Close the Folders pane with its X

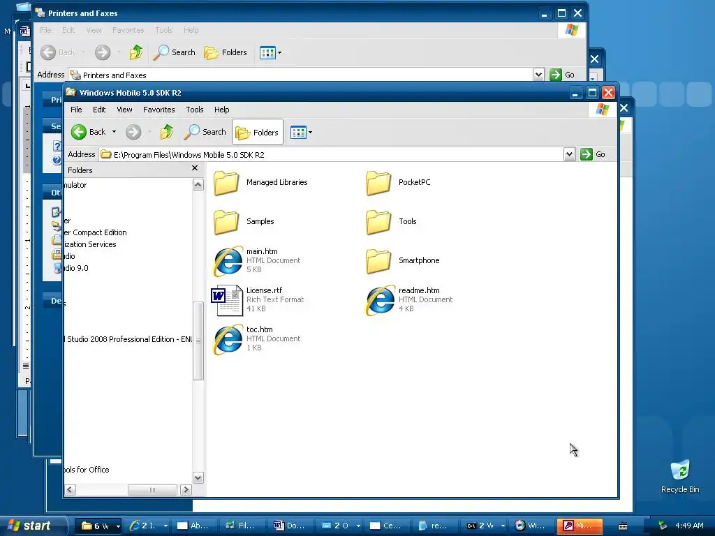coord(195,168)
